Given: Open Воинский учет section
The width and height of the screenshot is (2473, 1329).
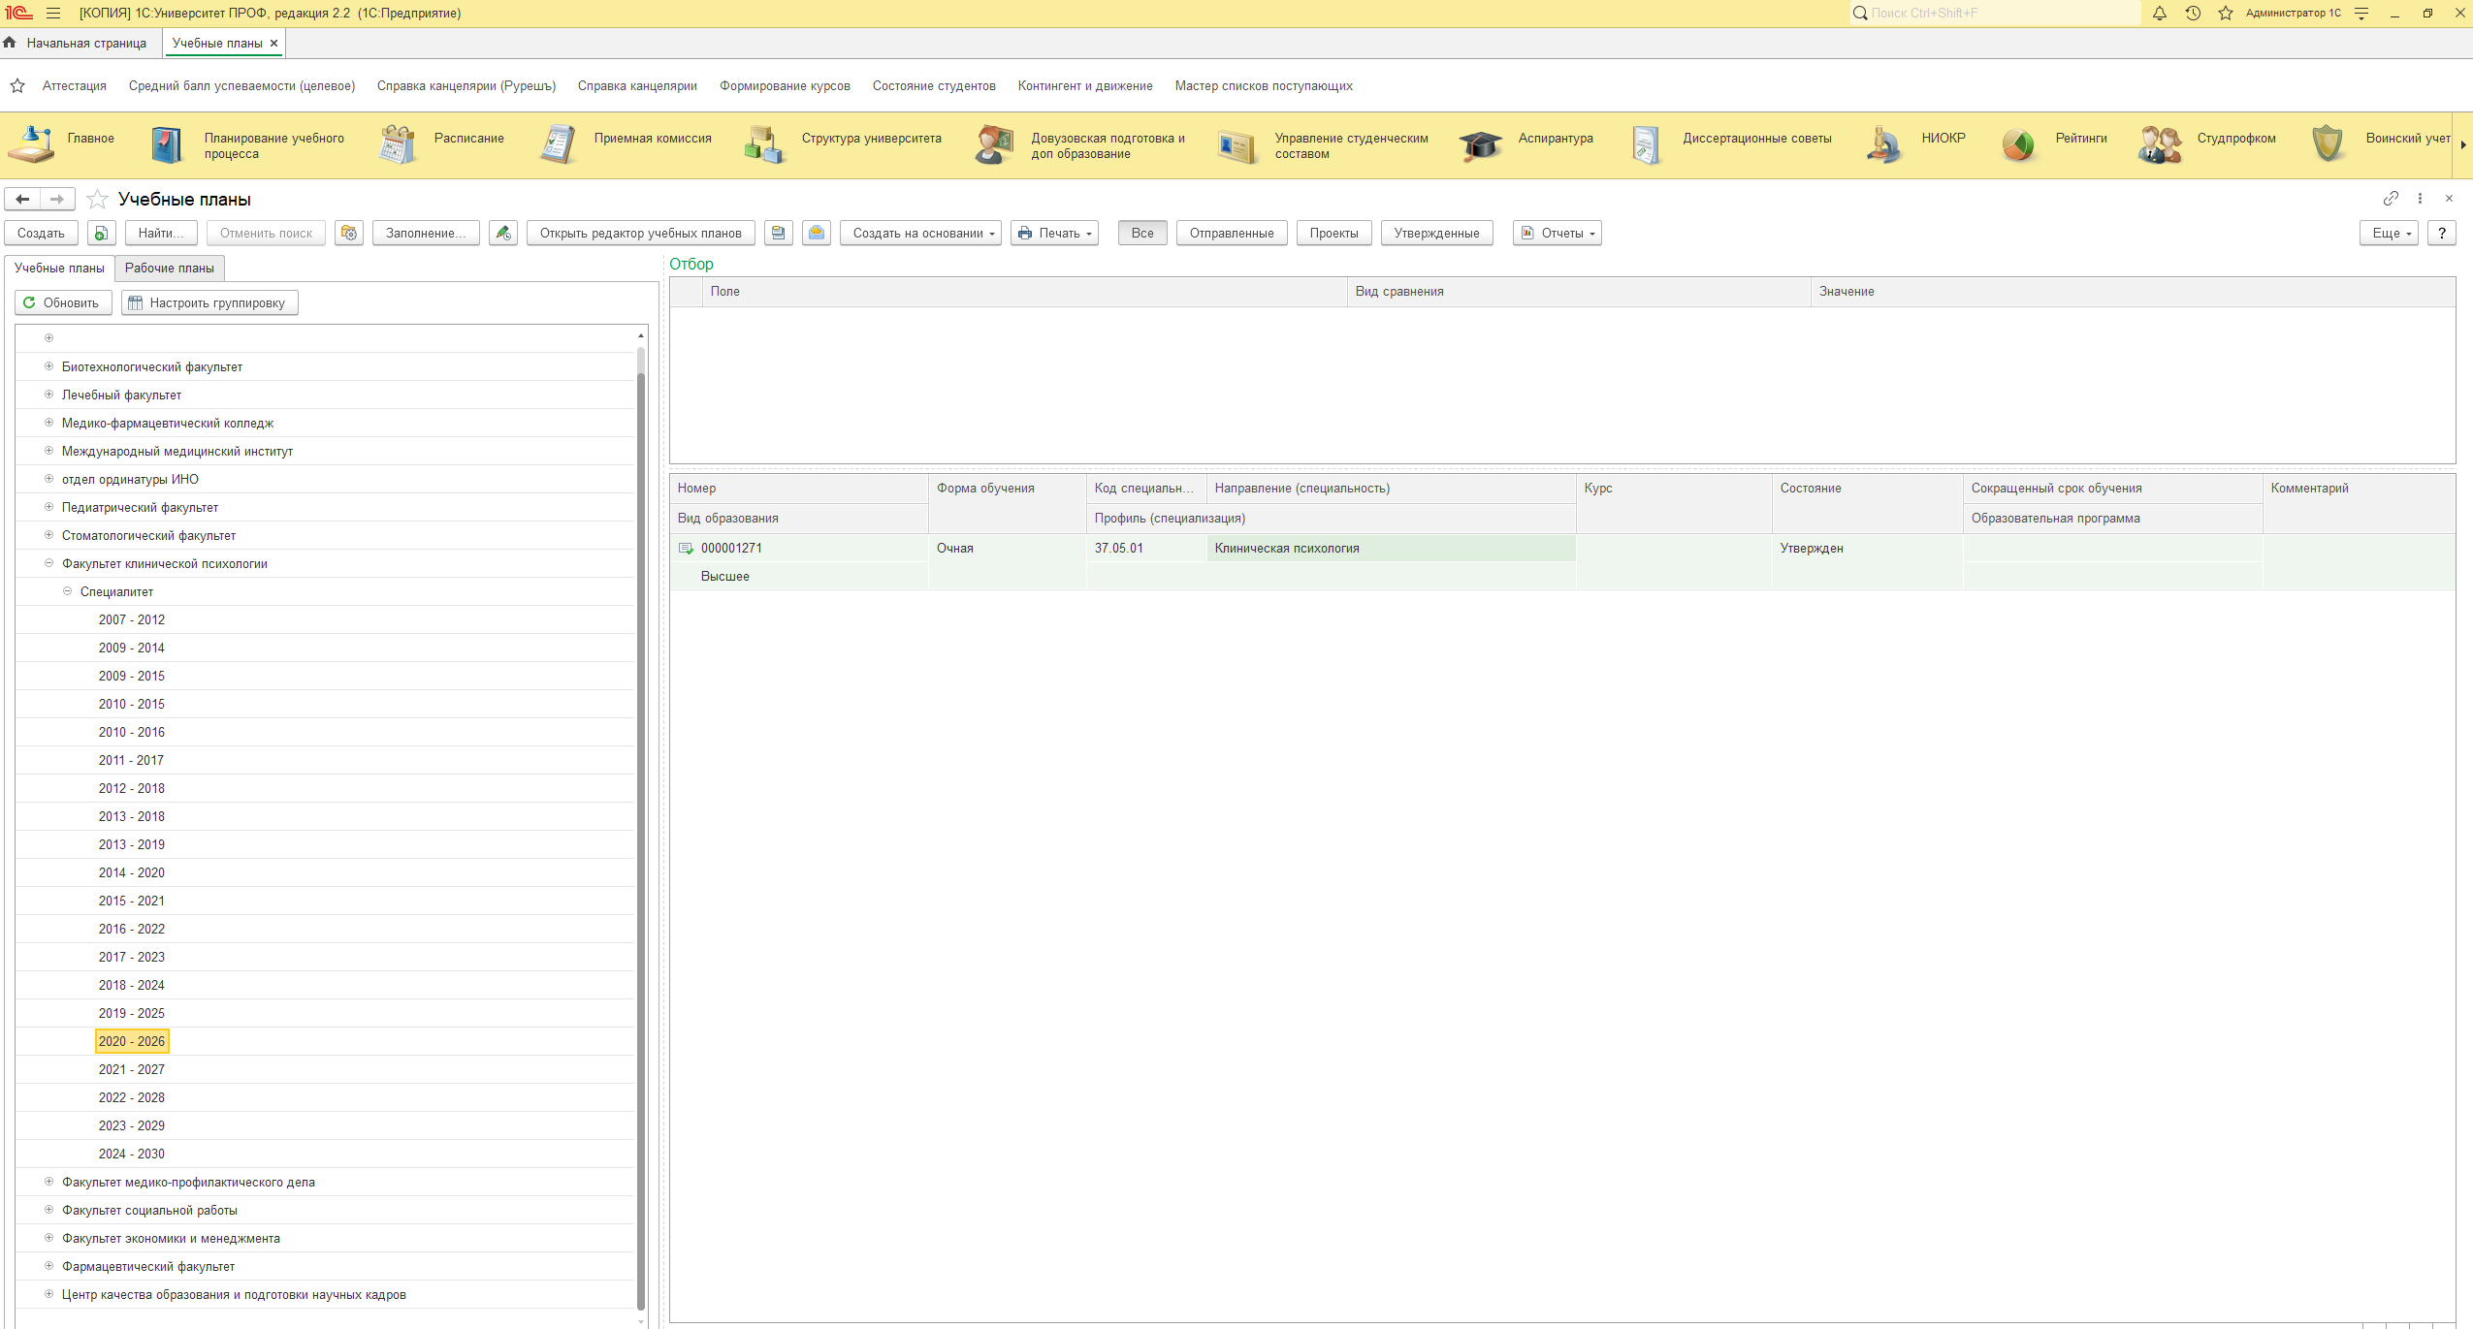Looking at the screenshot, I should [2382, 144].
